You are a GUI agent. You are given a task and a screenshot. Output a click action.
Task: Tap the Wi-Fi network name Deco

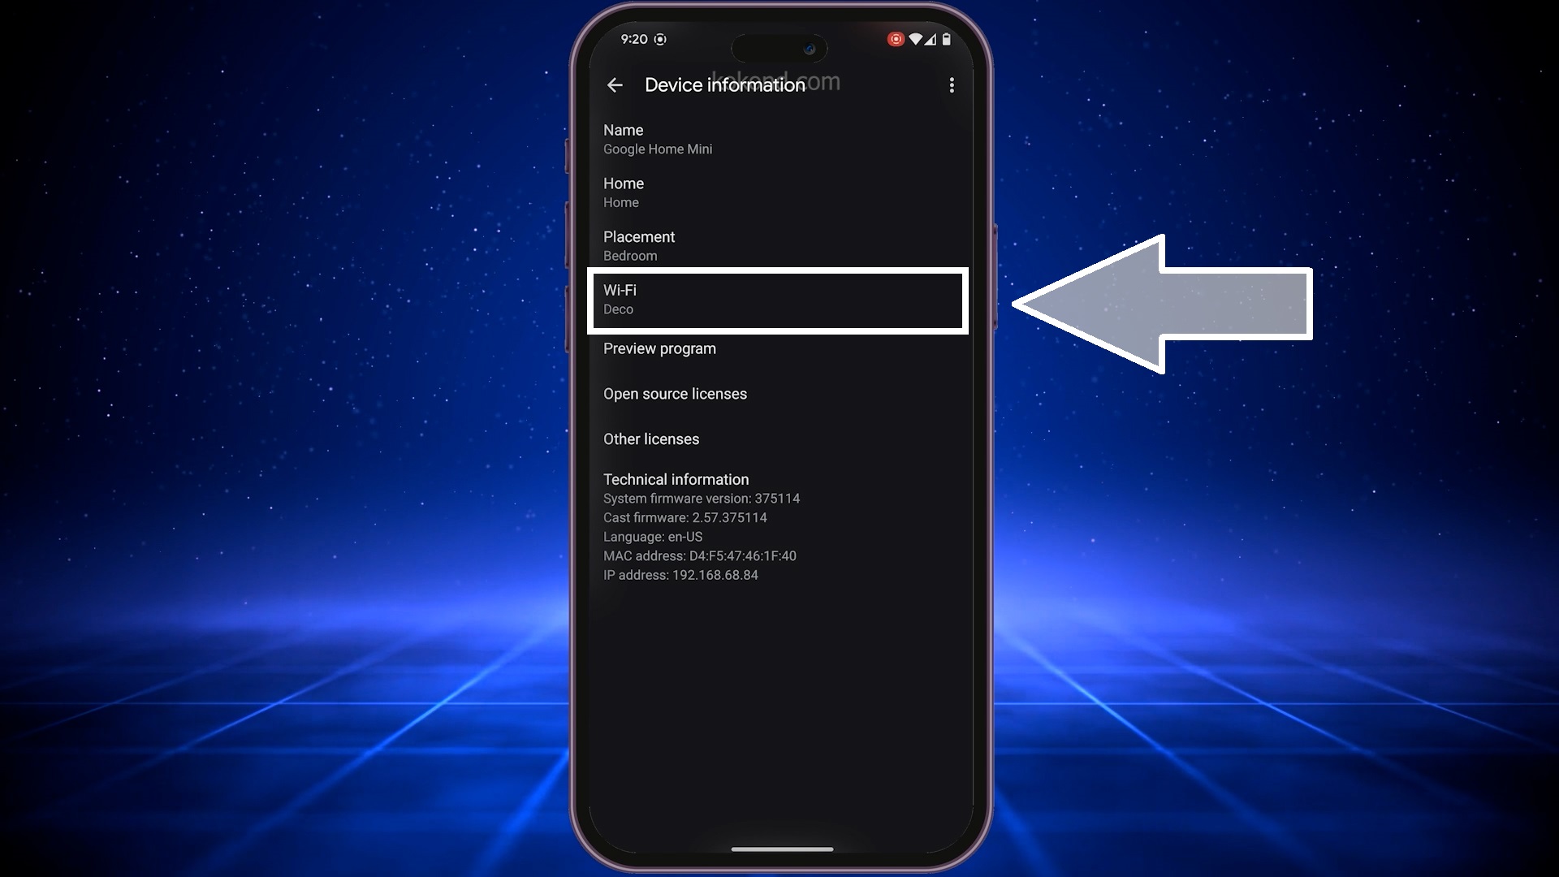(x=618, y=309)
